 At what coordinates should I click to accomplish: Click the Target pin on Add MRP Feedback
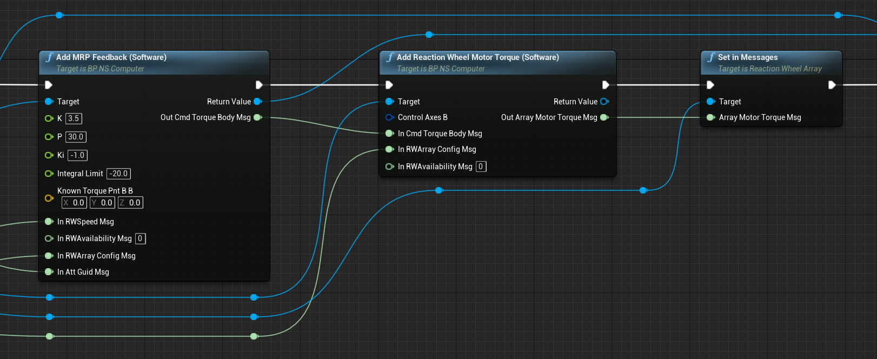(x=49, y=102)
